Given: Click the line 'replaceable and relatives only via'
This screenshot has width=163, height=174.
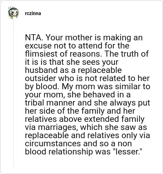Looking at the screenshot, I should (88, 135).
